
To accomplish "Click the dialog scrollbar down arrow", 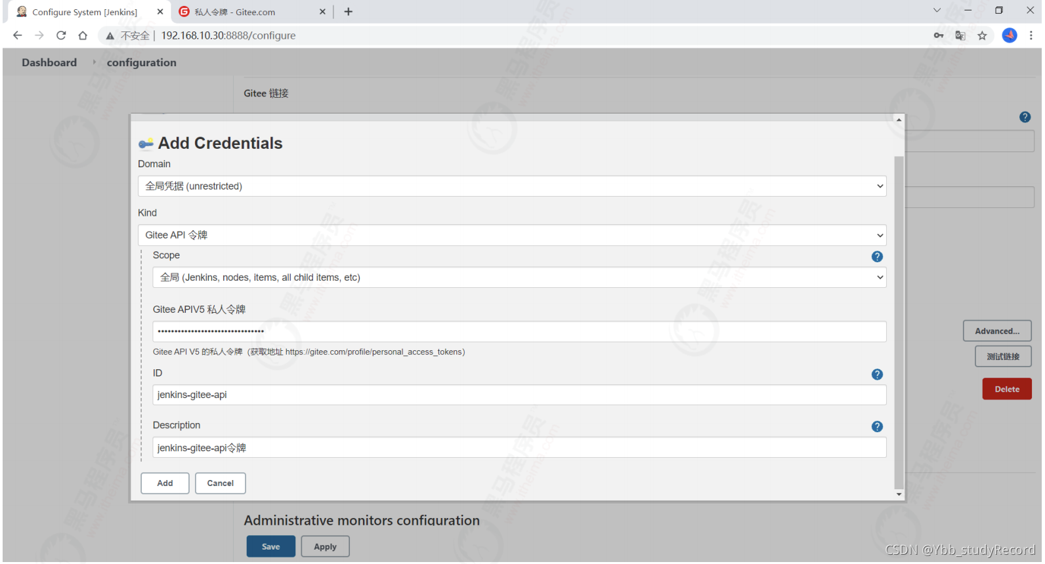I will pyautogui.click(x=899, y=494).
